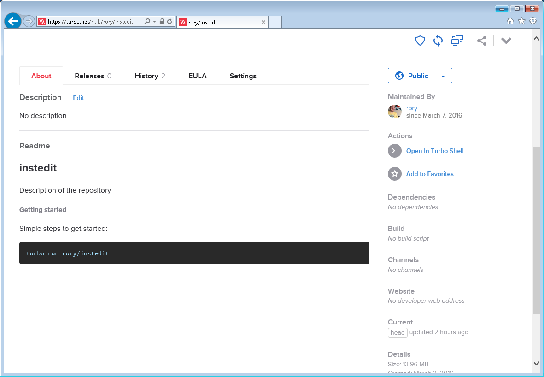This screenshot has height=377, width=544.
Task: Go back with browser back arrow
Action: 13,22
